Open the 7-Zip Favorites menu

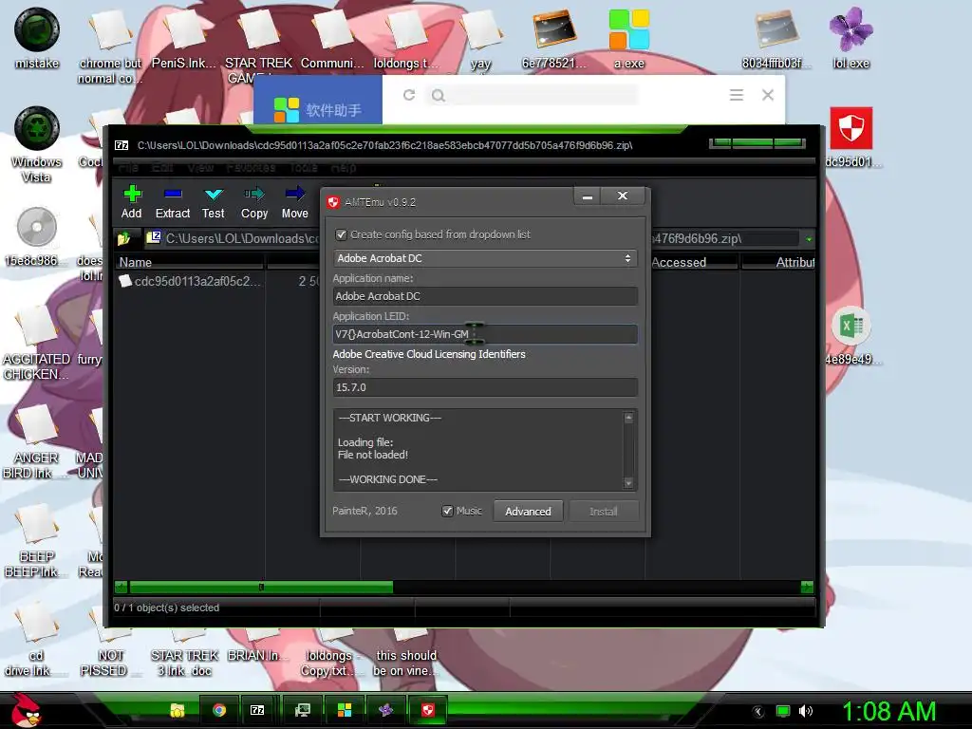251,167
